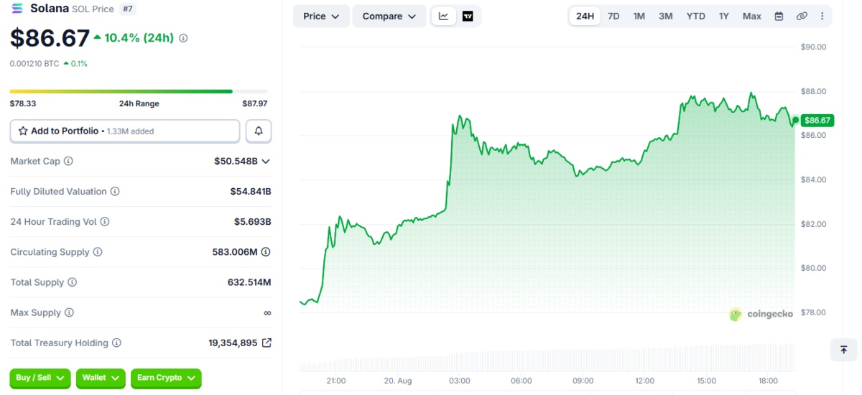Show Fully Diluted Valuation info icon
The width and height of the screenshot is (862, 395).
tap(115, 192)
